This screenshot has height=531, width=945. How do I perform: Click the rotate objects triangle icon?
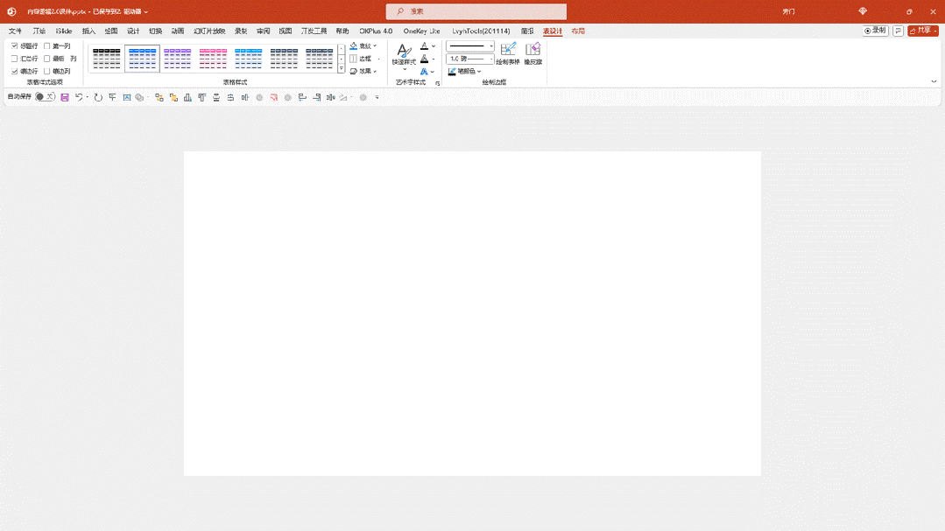click(x=343, y=97)
